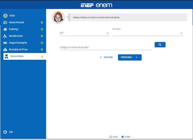Expand the Município dropdown arrow
This screenshot has width=193, height=140.
click(x=181, y=33)
